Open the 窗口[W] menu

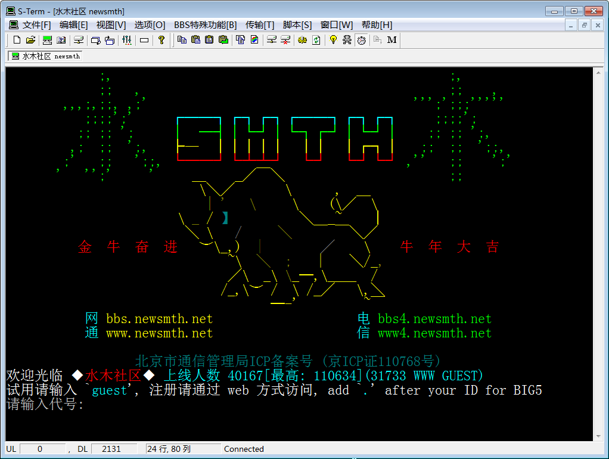[337, 25]
